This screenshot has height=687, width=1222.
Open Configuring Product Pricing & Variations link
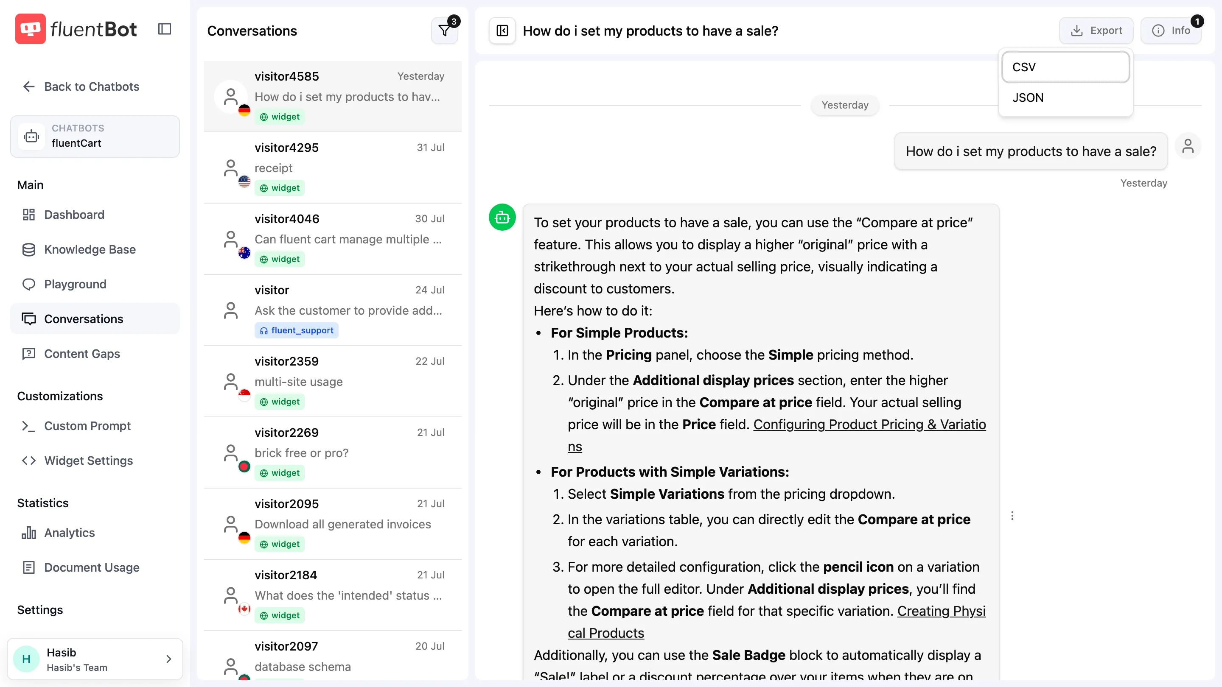(x=869, y=424)
